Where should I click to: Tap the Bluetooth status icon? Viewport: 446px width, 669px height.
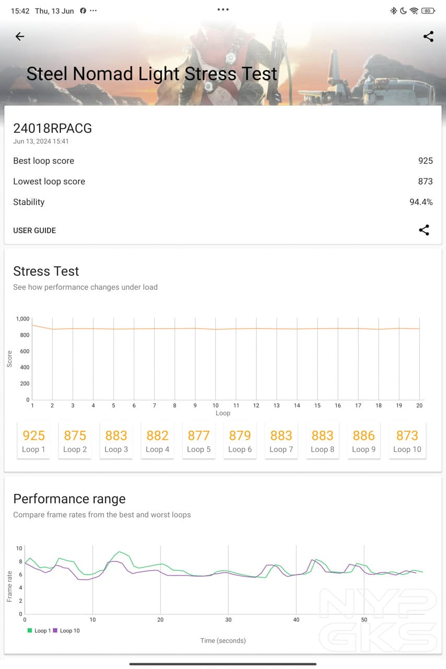point(394,11)
